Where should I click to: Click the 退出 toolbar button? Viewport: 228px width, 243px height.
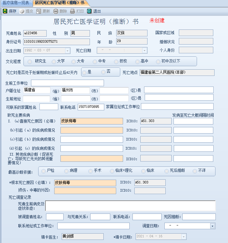coord(94,11)
